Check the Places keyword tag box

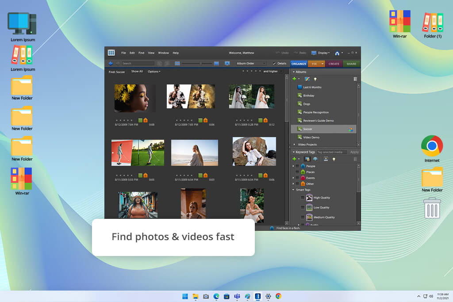(x=297, y=172)
